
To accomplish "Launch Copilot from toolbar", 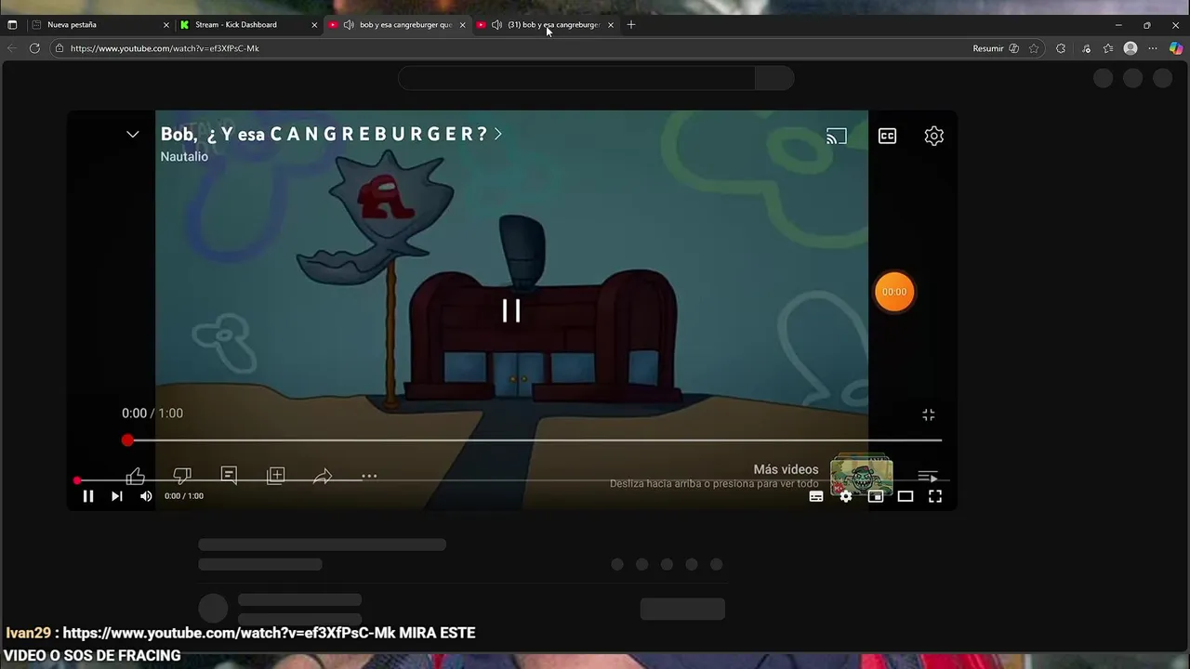I will pyautogui.click(x=1176, y=48).
